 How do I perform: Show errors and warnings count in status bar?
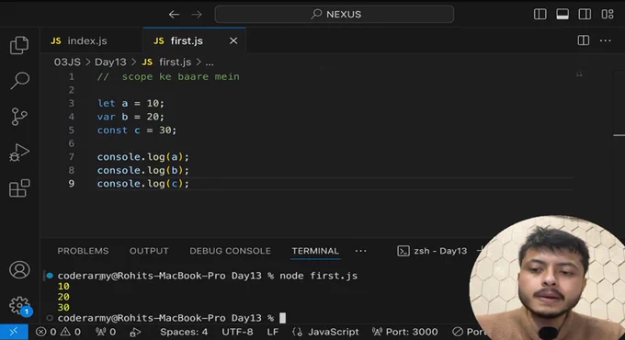[x=58, y=332]
